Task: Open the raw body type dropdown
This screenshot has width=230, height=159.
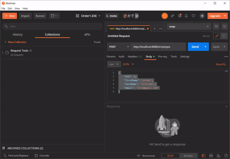Action: (x=114, y=64)
